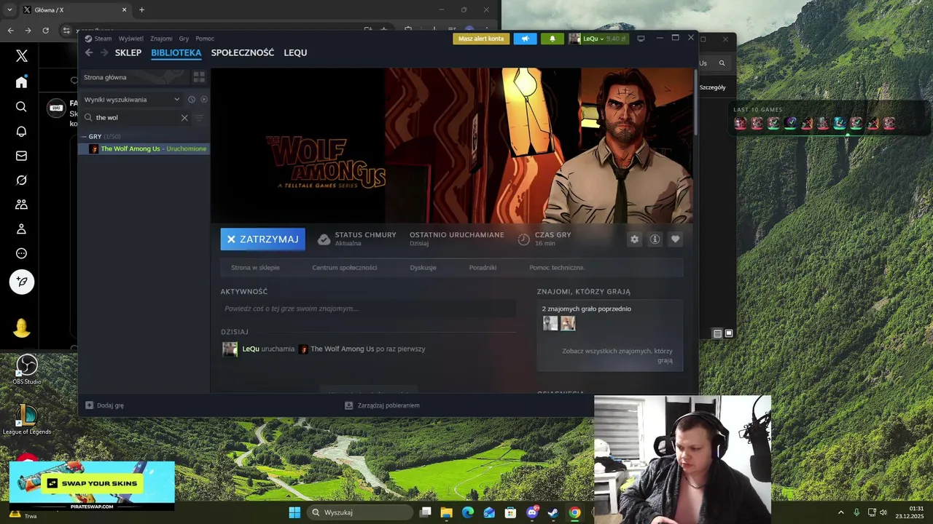Click the Steam content scrollbar
The image size is (933, 524).
click(x=695, y=102)
